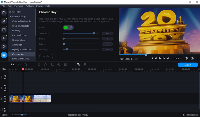Click the blue Export button
Screen dimensions: 200x117
point(188,65)
